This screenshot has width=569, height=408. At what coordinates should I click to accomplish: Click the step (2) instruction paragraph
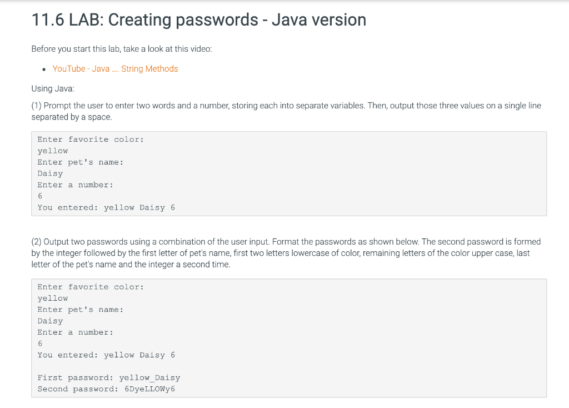tap(286, 253)
